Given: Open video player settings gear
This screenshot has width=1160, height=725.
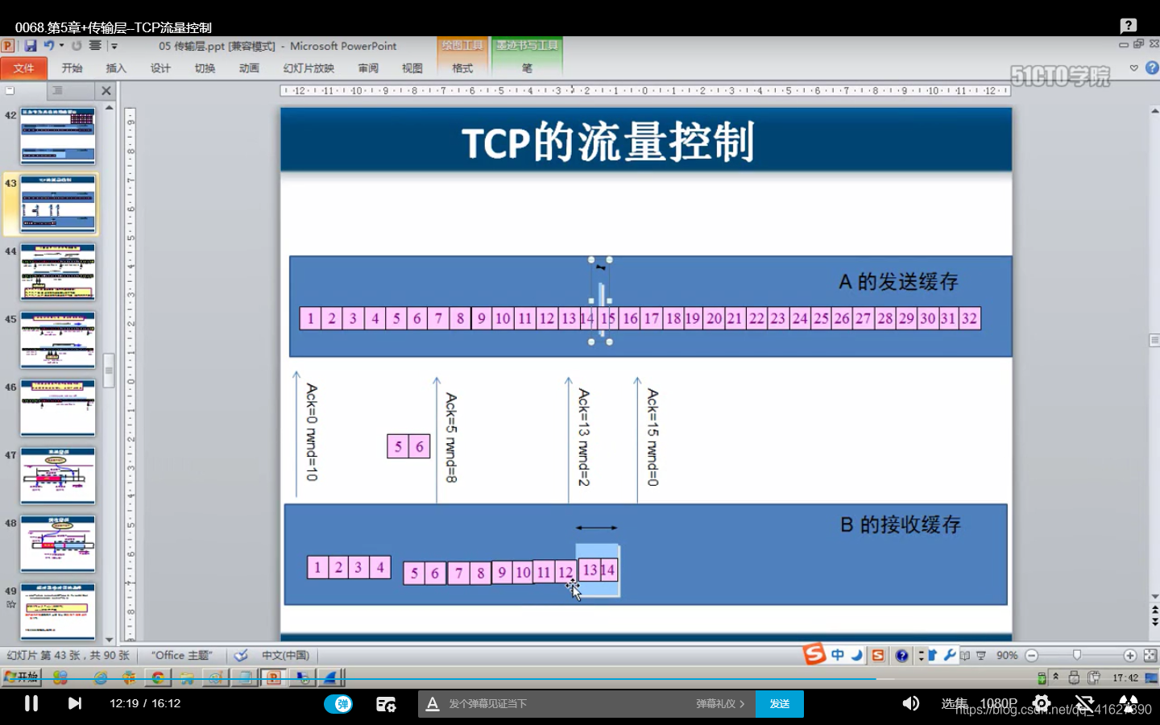Looking at the screenshot, I should (1042, 703).
